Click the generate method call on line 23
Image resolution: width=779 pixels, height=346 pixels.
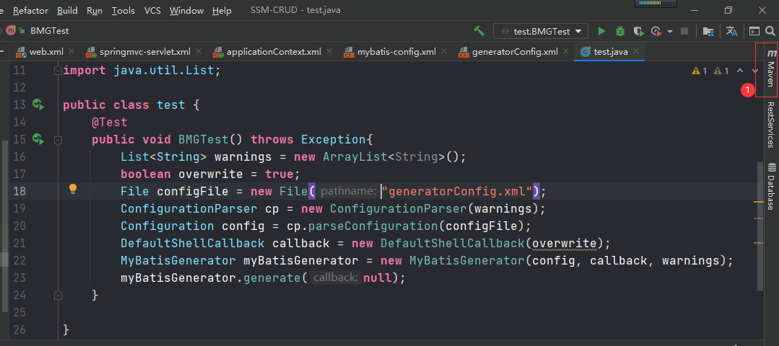(272, 278)
